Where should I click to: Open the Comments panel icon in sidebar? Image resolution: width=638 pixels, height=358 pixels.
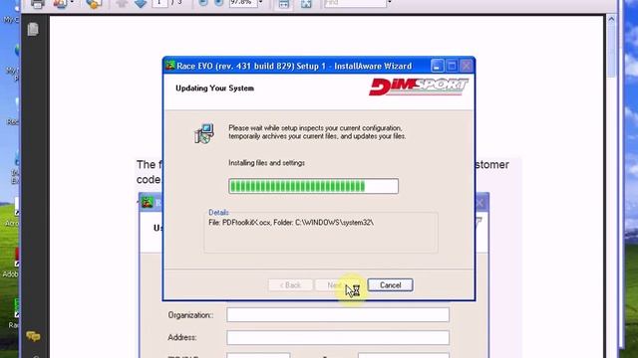[33, 336]
